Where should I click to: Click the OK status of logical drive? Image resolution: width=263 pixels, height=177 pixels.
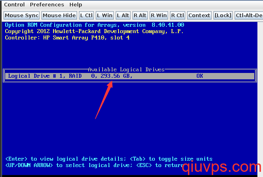pos(200,76)
